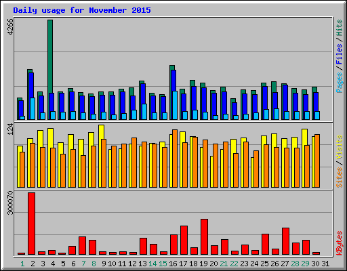Image resolution: width=347 pixels, height=271 pixels.
Task: Click the green day 15 axis label
Action: pos(163,264)
